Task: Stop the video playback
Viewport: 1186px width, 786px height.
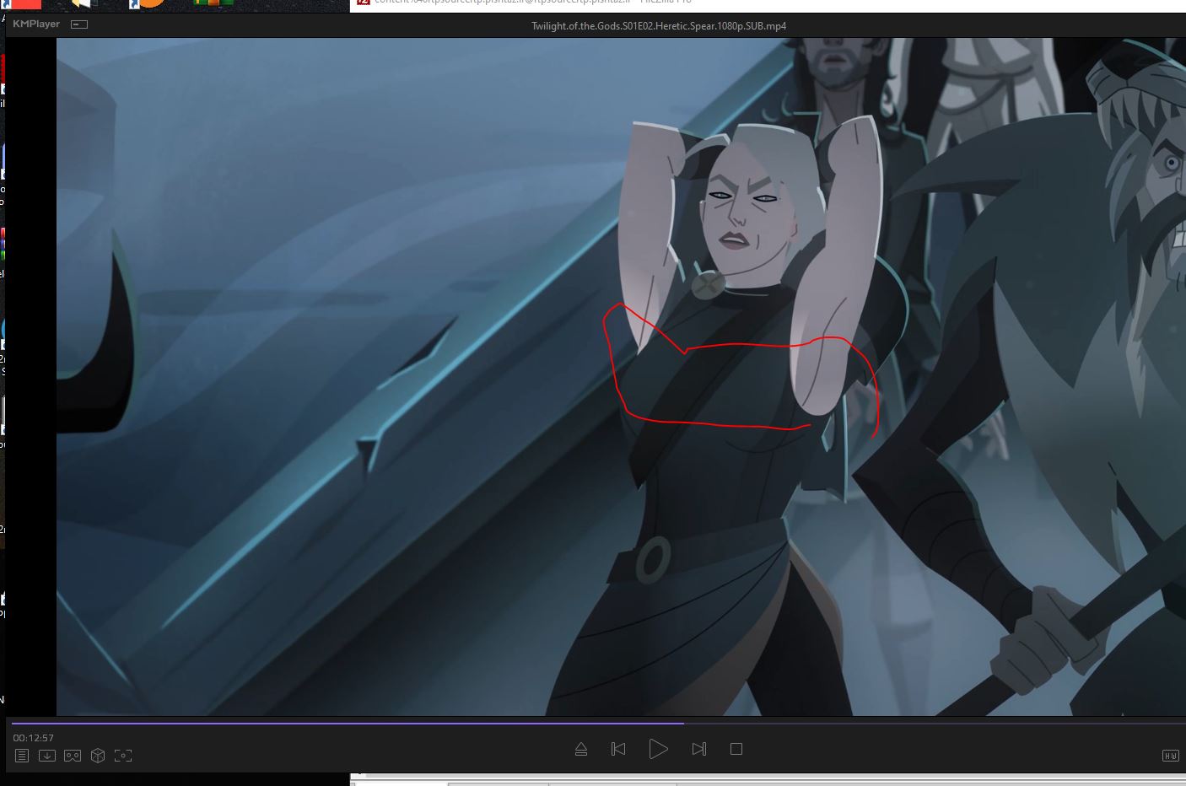Action: pyautogui.click(x=736, y=749)
